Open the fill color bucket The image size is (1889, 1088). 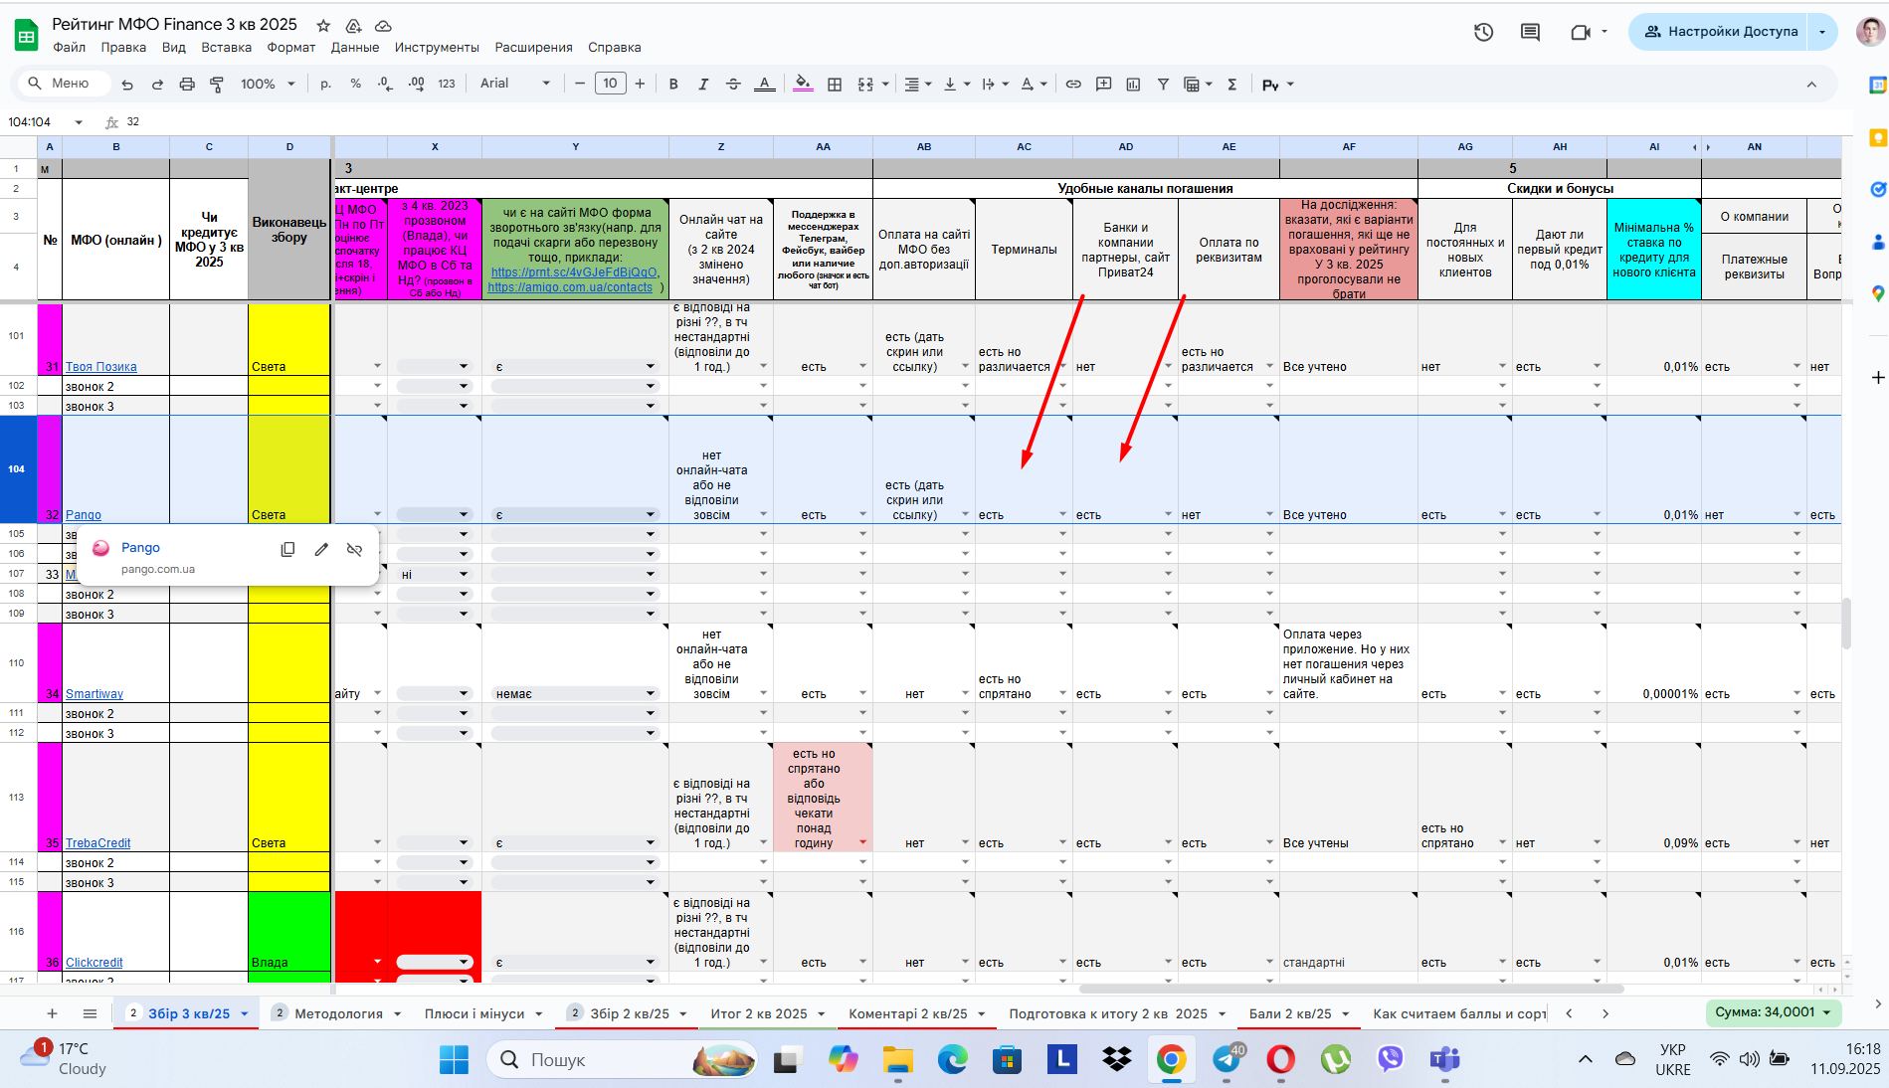pos(803,85)
